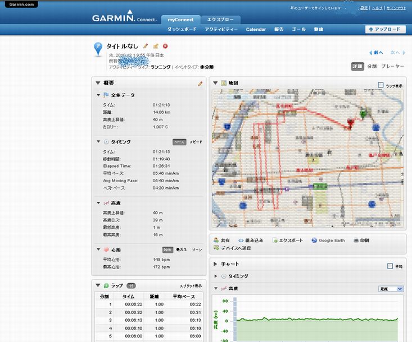Open the myConnect tab

click(x=180, y=20)
